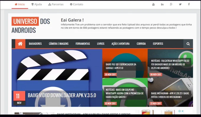The height and width of the screenshot is (117, 201).
Task: Click the Eai Galera ! heading
Action: [72, 20]
